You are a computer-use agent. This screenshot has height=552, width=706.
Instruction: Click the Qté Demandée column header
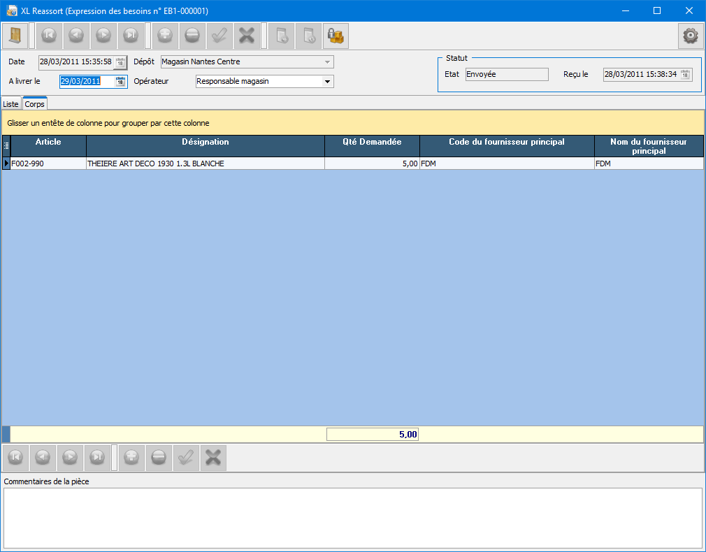(x=372, y=143)
